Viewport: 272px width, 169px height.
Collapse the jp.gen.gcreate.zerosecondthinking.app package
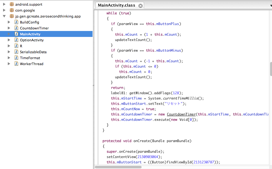coord(4,16)
